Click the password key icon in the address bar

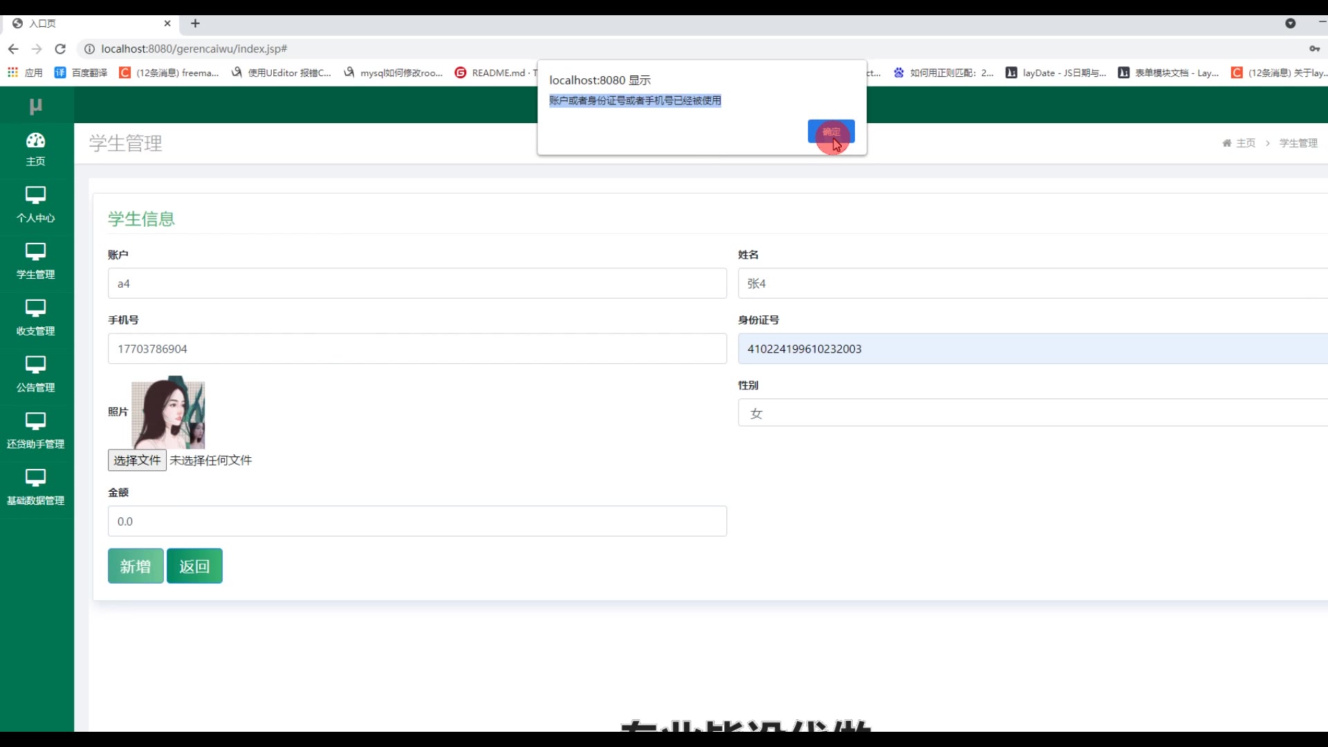(x=1314, y=49)
